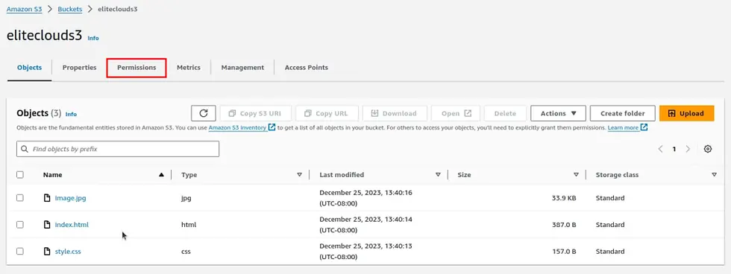Viewport: 731px width, 274px height.
Task: Click the style.css file icon
Action: [x=46, y=251]
